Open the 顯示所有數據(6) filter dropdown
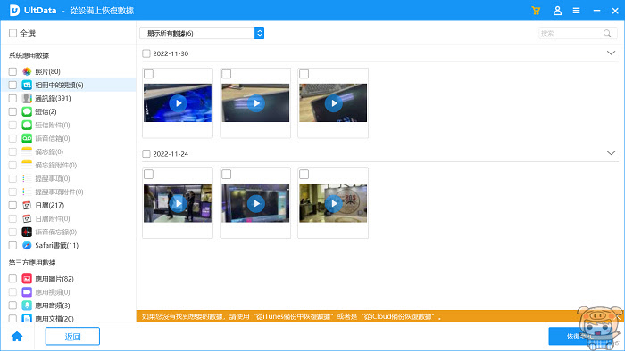Screen dimensions: 625x351 [x=202, y=33]
